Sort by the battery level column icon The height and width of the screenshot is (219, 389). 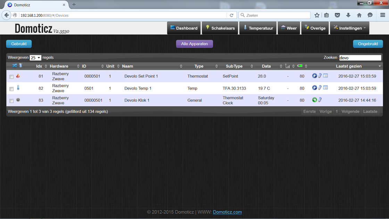point(300,66)
